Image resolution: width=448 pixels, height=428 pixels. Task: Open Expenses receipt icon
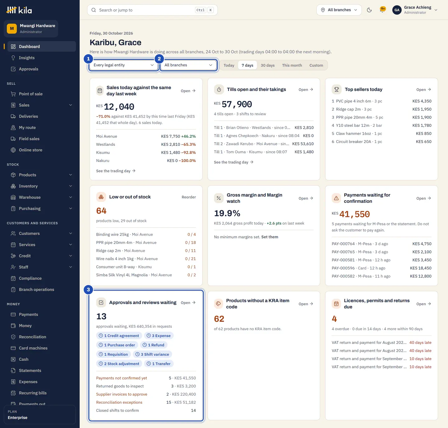[13, 382]
